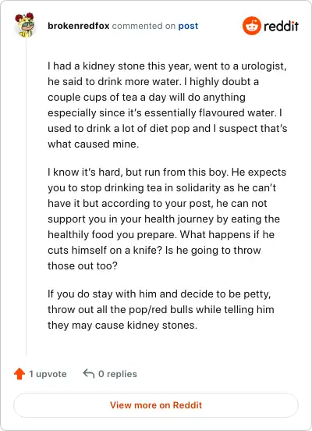312x431 pixels.
Task: Click the 'View more on Reddit' button
Action: (156, 405)
